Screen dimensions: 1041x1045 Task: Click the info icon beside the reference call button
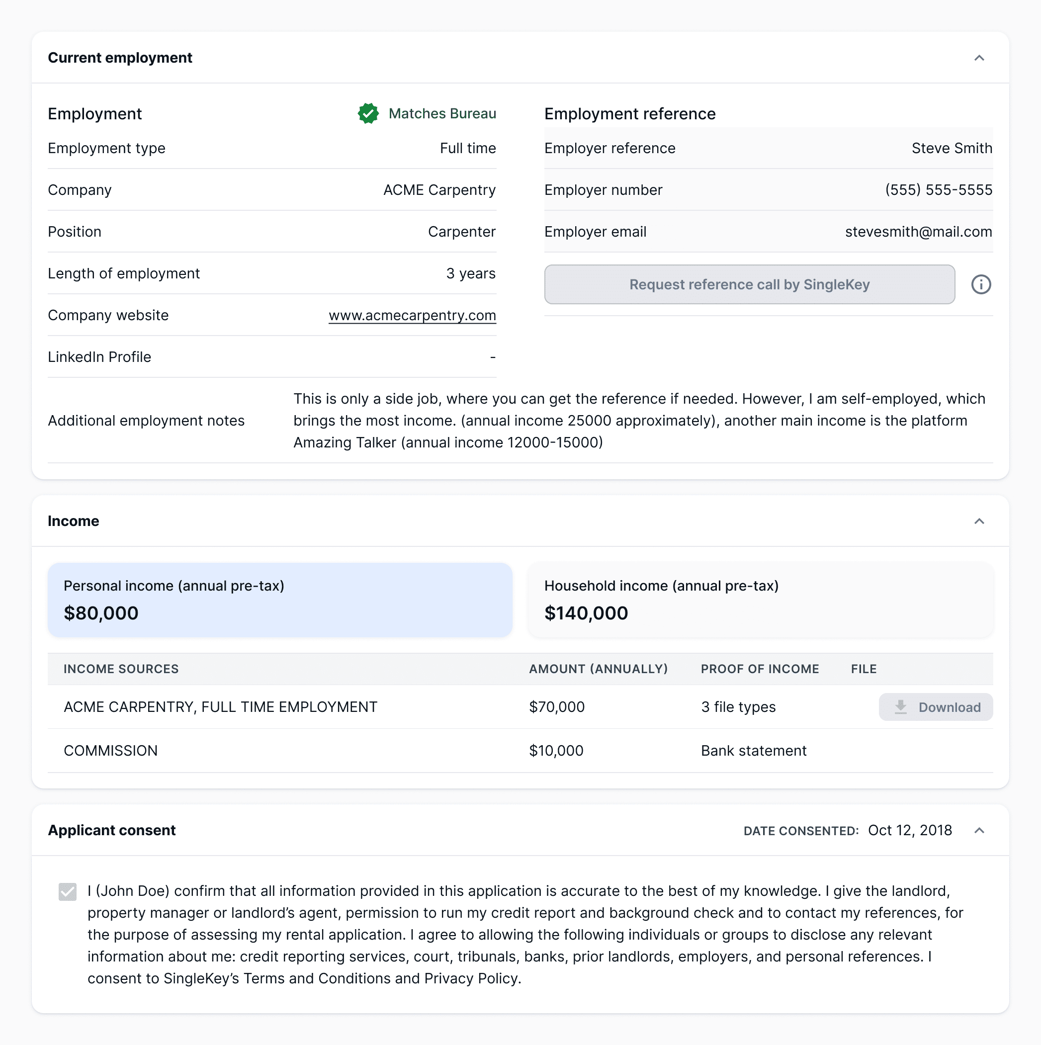981,284
